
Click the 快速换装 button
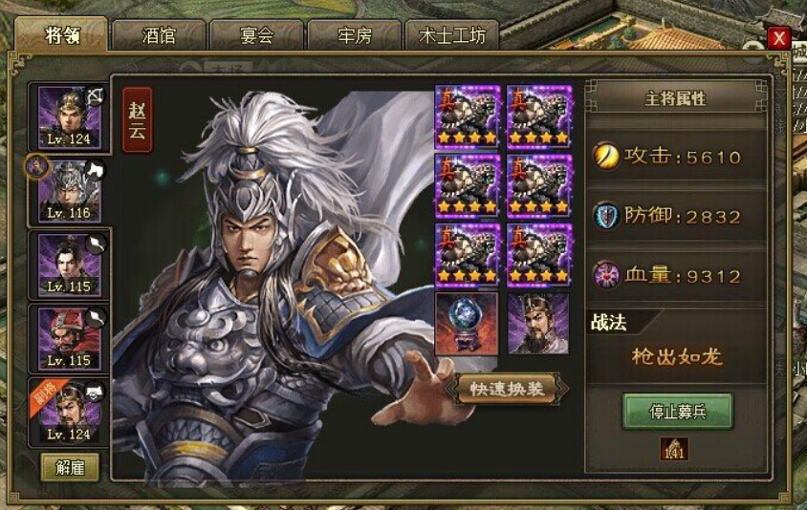pyautogui.click(x=507, y=389)
